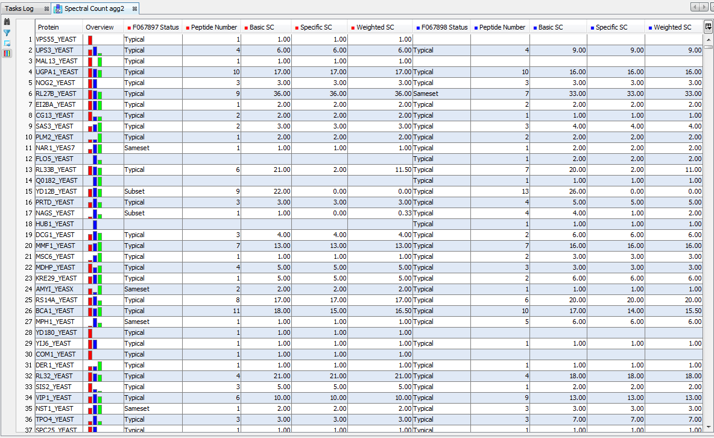The height and width of the screenshot is (438, 714).
Task: Open the funnel filter tool
Action: point(7,33)
